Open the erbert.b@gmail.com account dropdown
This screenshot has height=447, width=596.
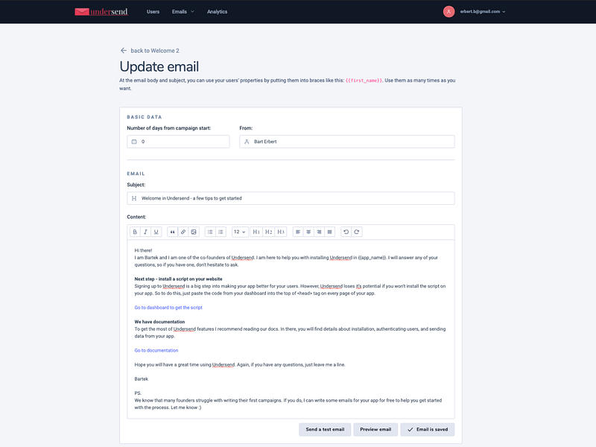click(x=483, y=12)
